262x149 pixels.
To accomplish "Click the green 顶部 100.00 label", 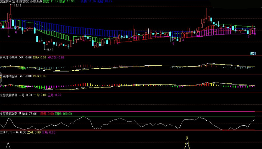I will pyautogui.click(x=64, y=114).
